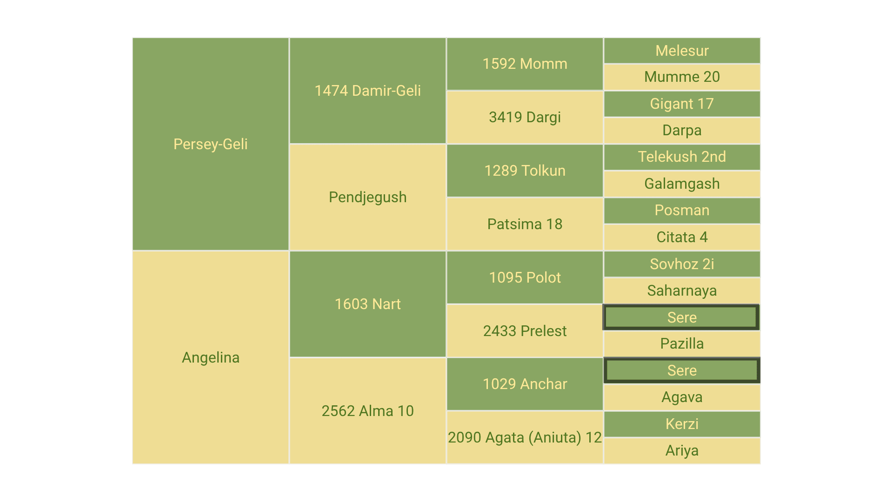Click the Citata 4 cell
This screenshot has height=502, width=893.
[x=682, y=237]
